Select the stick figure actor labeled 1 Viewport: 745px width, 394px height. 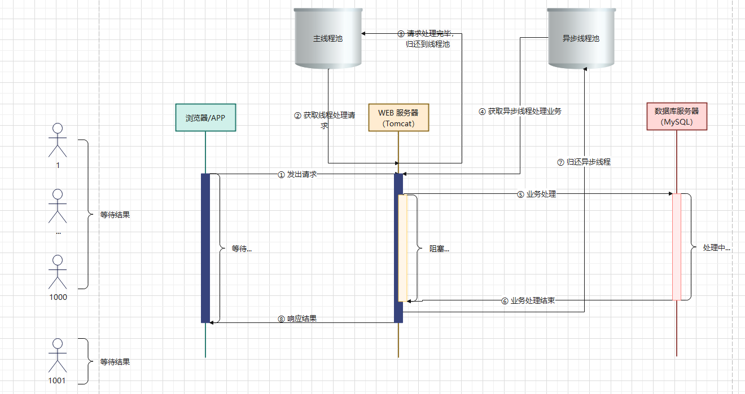pyautogui.click(x=58, y=140)
